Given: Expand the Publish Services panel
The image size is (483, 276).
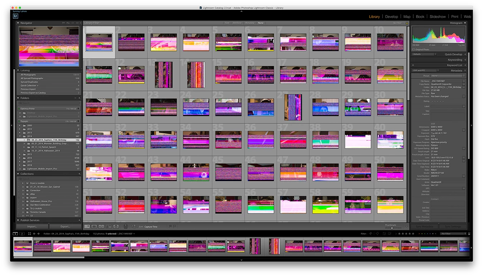Looking at the screenshot, I should point(18,220).
